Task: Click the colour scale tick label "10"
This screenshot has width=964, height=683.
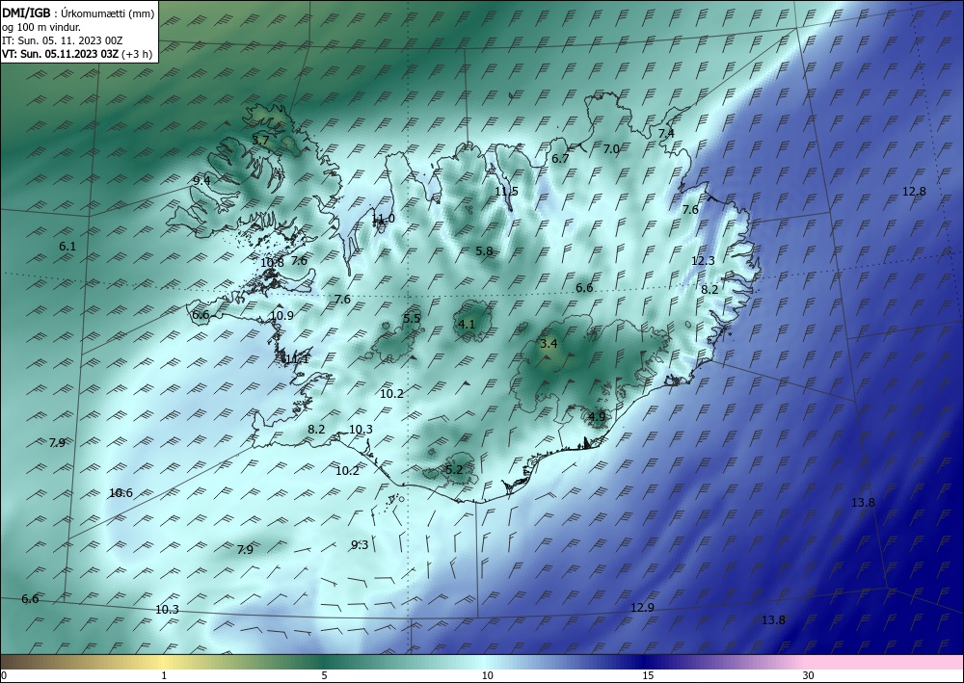Action: pyautogui.click(x=488, y=675)
